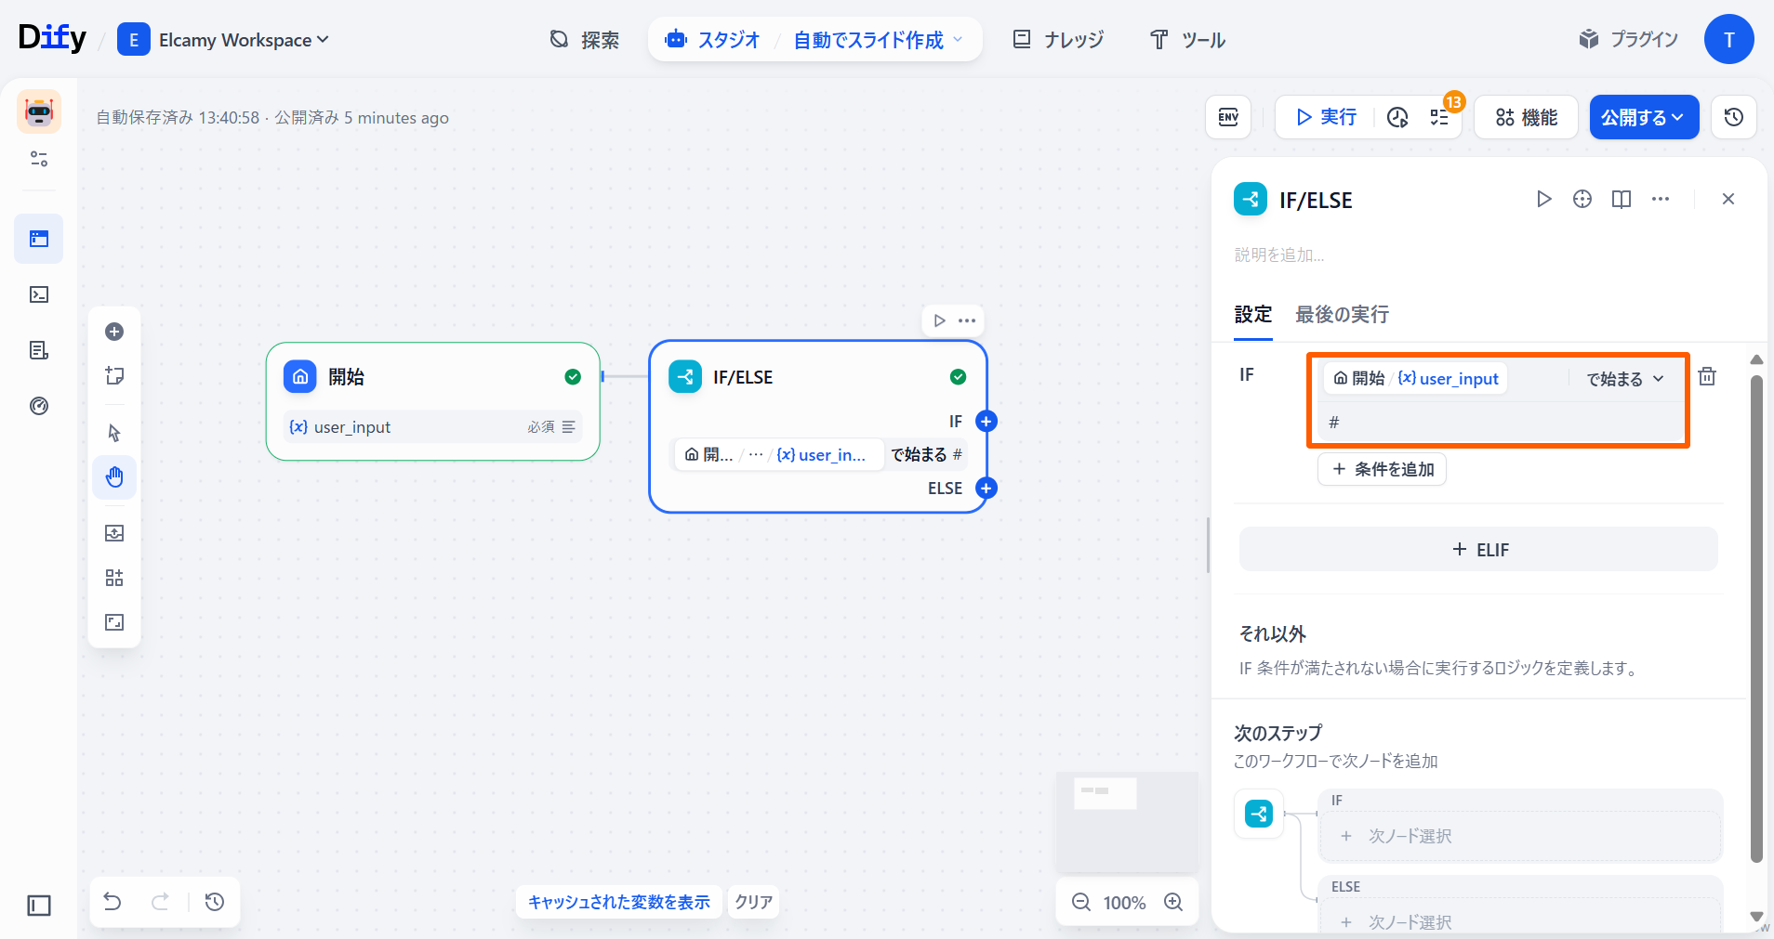
Task: Select the hand pan tool
Action: [114, 477]
